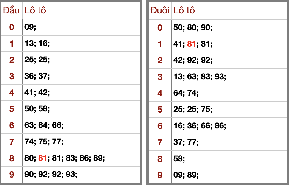Select the red 81 in Đầu row 8

42,158
